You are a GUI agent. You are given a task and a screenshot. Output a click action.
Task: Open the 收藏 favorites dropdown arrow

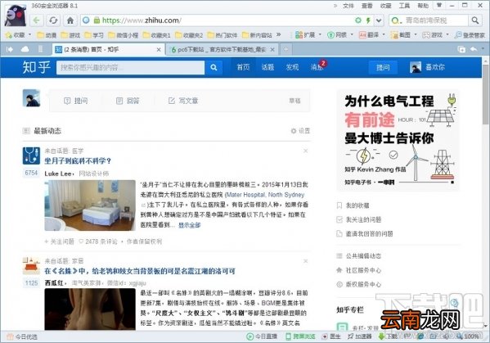click(30, 34)
